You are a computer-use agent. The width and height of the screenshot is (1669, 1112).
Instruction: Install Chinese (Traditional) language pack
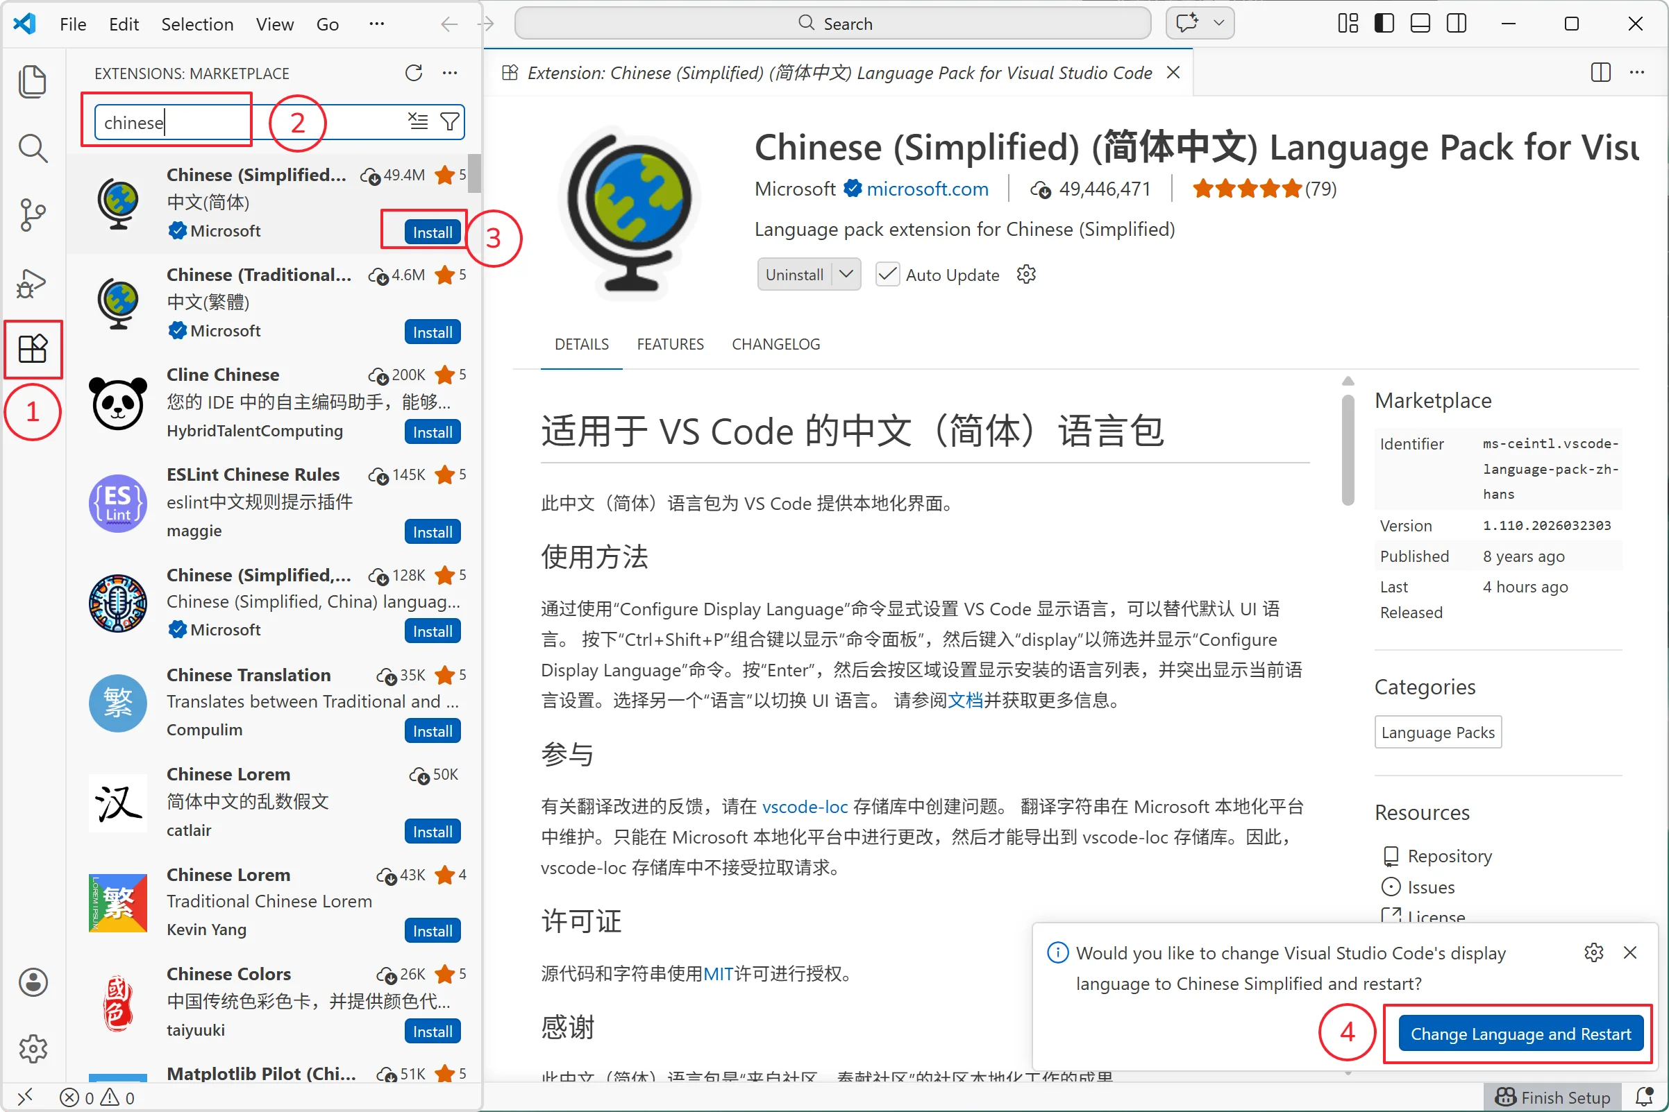(432, 332)
